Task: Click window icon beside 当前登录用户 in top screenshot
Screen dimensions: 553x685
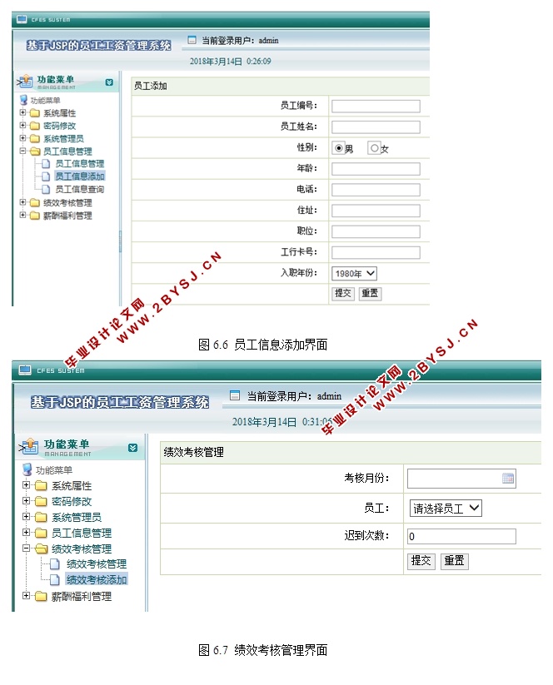Action: [x=192, y=40]
